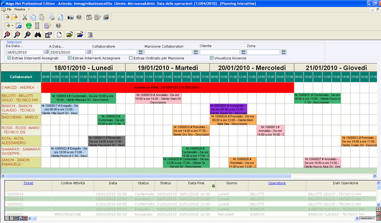Open the File menu

coord(9,10)
